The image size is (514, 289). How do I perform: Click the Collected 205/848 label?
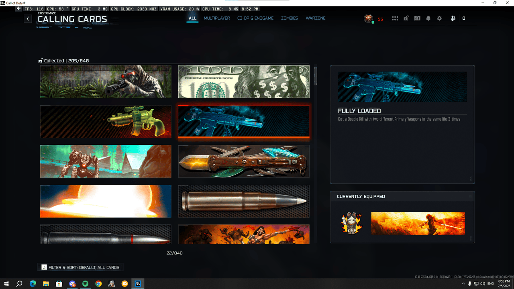pyautogui.click(x=66, y=61)
